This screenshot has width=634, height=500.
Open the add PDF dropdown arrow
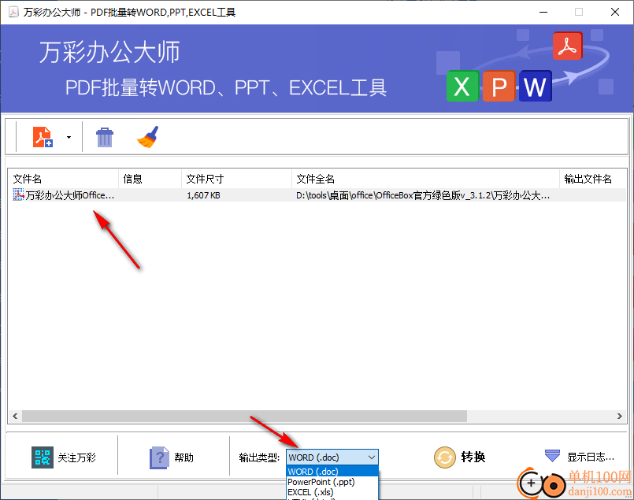(x=69, y=138)
